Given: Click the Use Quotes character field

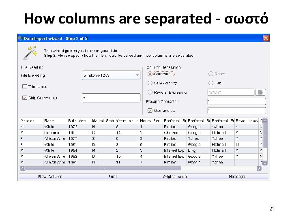Looking at the screenshot, I should coord(236,110).
